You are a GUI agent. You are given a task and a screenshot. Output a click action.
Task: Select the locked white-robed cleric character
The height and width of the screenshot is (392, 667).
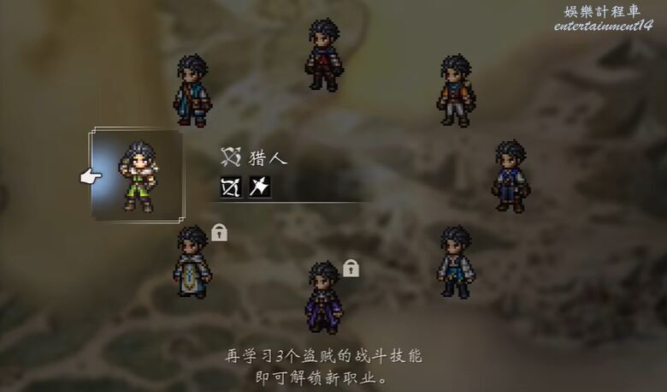point(192,262)
